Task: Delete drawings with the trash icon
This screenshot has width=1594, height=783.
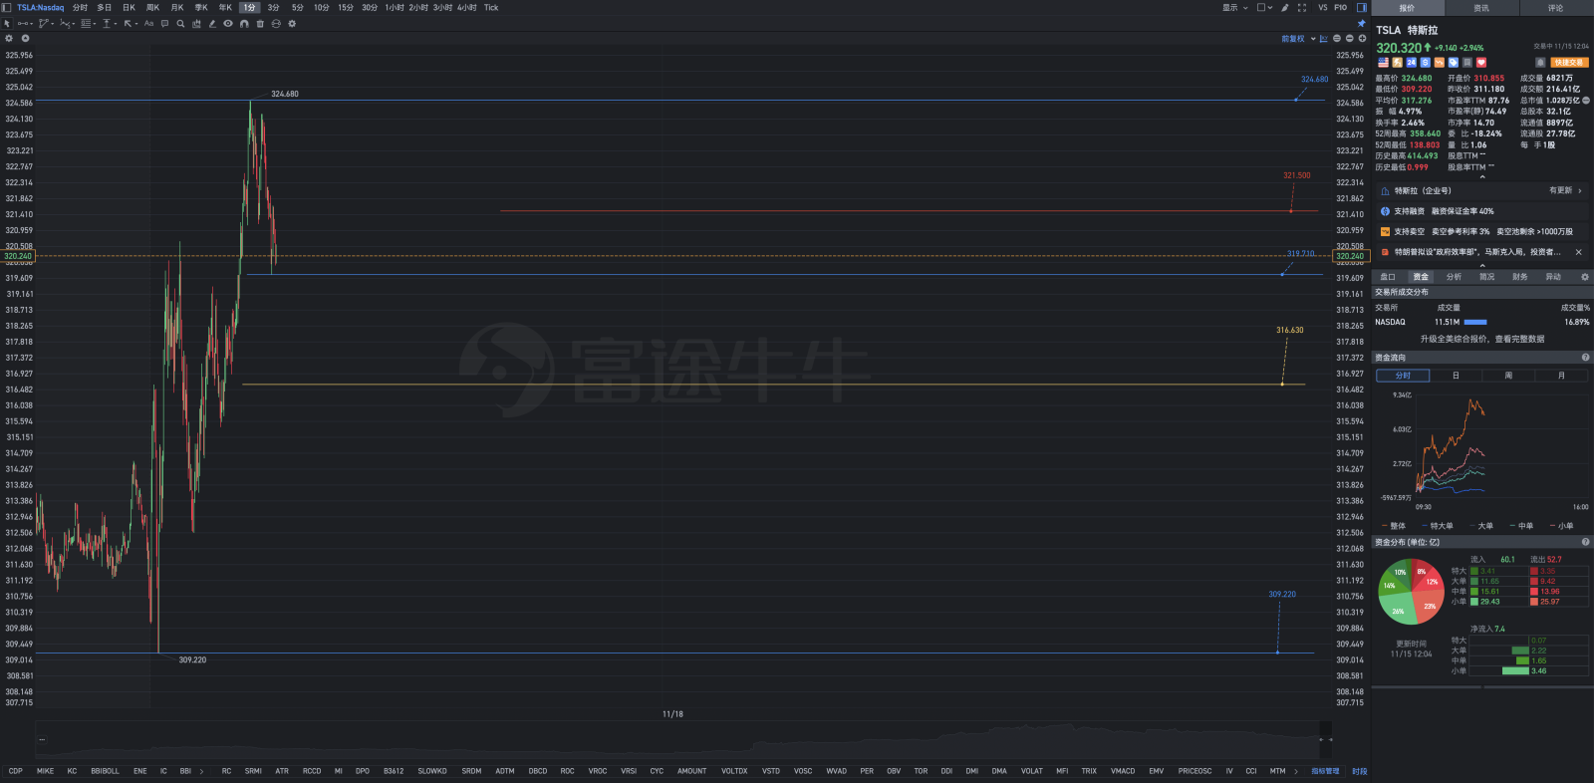Action: point(260,24)
